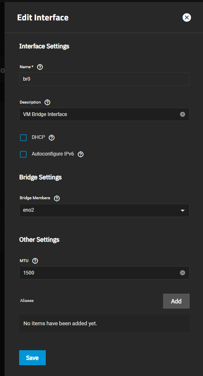Add a new alias
Screen dimensions: 203x376
click(176, 301)
